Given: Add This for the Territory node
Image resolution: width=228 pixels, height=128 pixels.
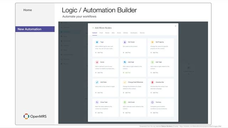Looking at the screenshot, I should [154, 113].
